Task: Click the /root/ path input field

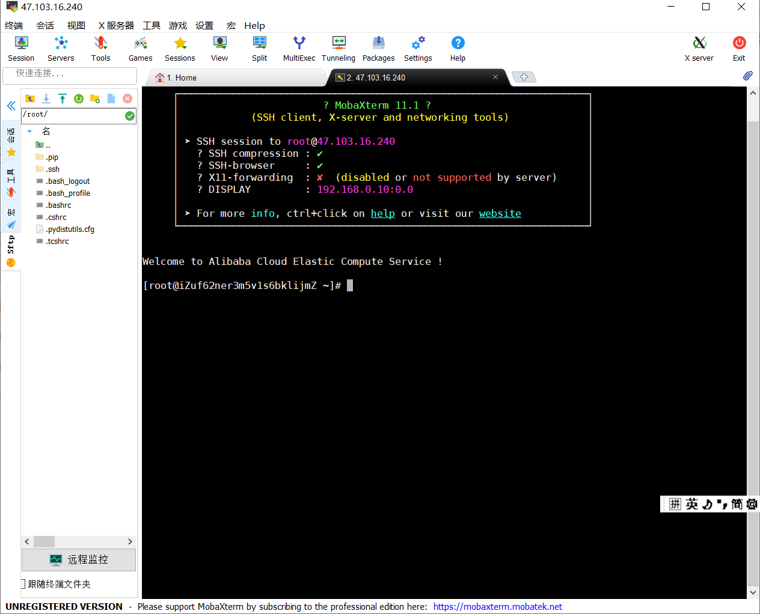Action: click(x=73, y=115)
